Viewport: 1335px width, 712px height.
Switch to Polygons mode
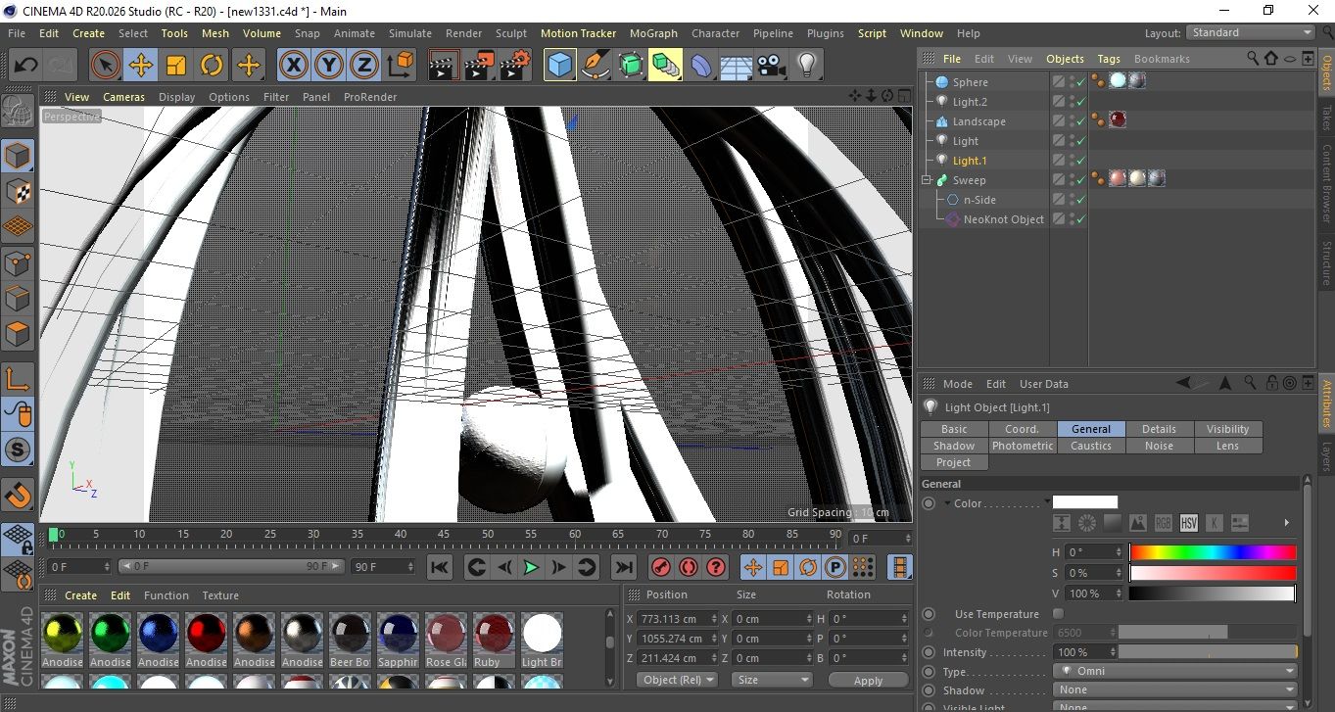(x=18, y=333)
